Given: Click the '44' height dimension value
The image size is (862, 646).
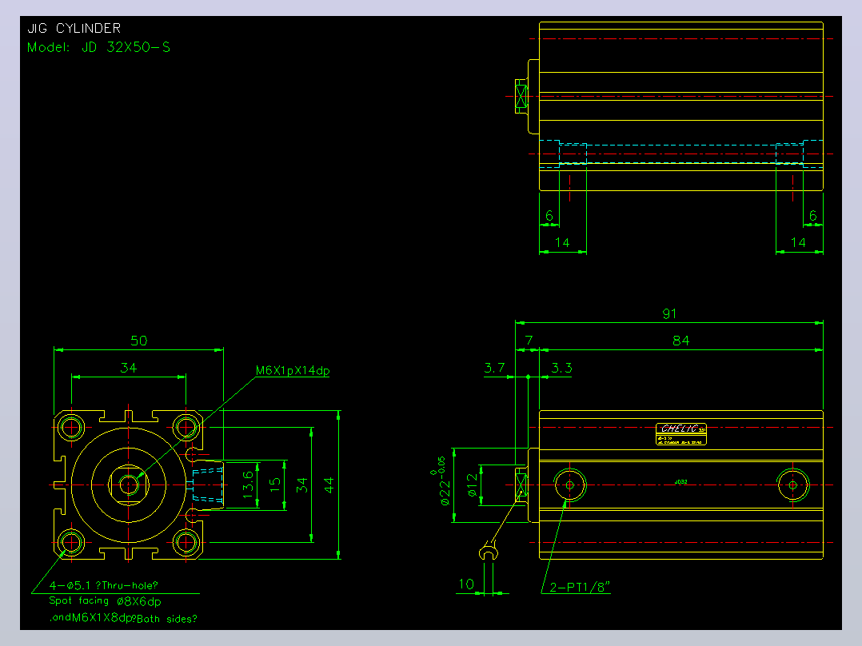Looking at the screenshot, I should pos(329,485).
